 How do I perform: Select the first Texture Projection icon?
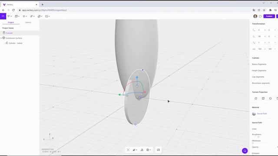256,98
